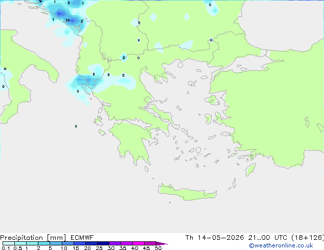Click the "40" legend scale label
The width and height of the screenshot is (324, 250).
(134, 248)
